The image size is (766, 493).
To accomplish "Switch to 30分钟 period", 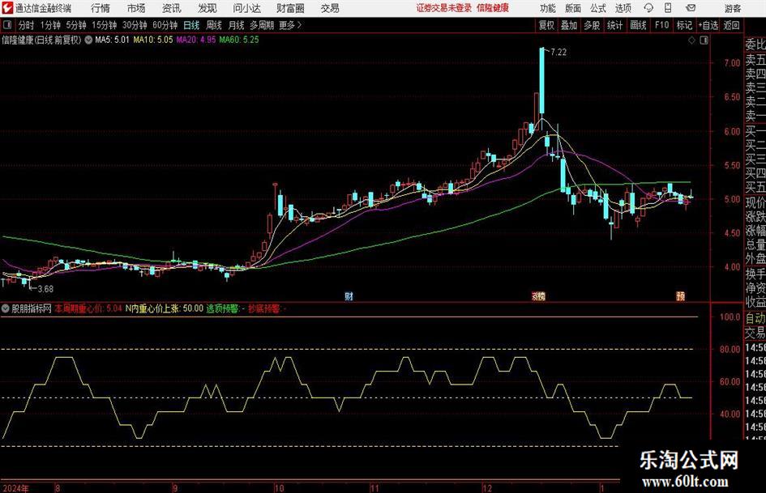I will (135, 25).
